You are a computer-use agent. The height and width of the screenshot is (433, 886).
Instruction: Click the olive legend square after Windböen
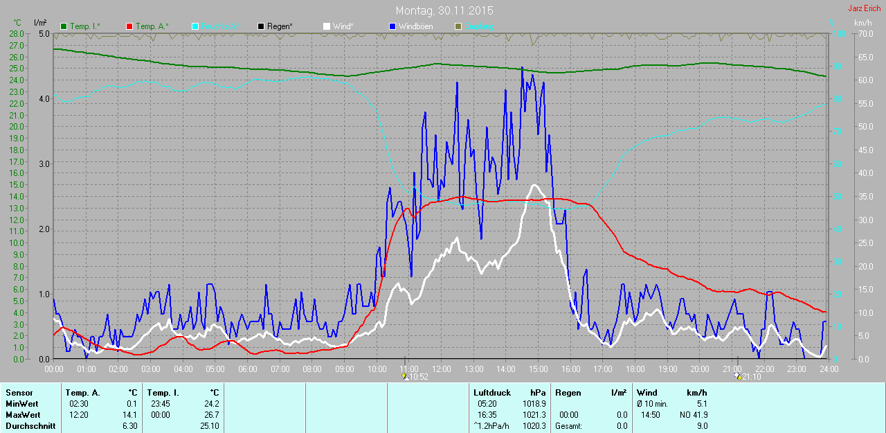point(458,26)
